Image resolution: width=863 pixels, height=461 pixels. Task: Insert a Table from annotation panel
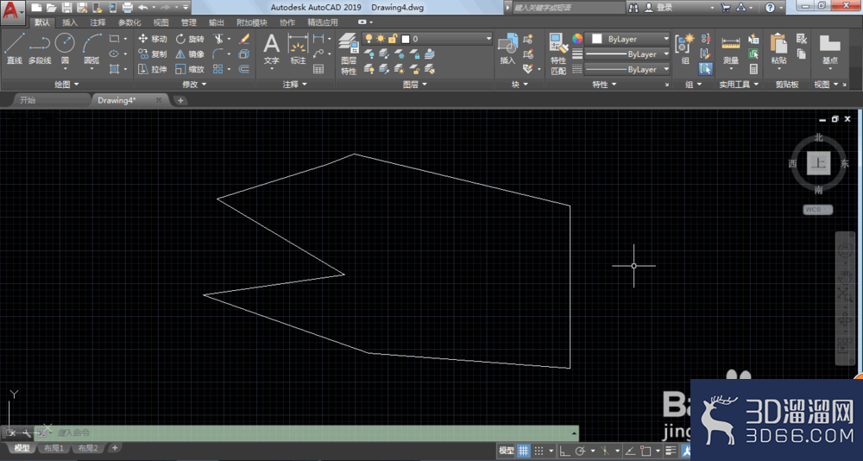pos(318,69)
